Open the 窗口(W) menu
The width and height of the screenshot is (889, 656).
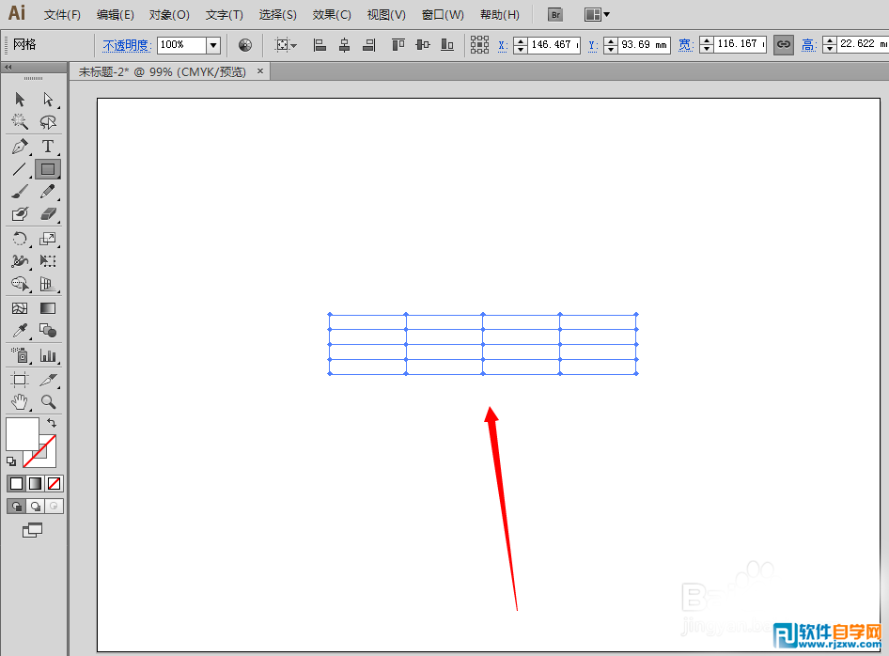click(443, 15)
